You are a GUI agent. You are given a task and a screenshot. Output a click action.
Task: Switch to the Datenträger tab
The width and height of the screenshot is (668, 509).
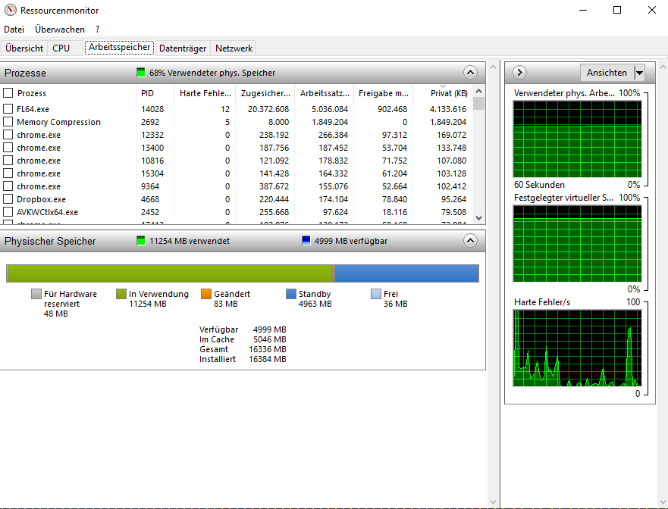tap(183, 48)
